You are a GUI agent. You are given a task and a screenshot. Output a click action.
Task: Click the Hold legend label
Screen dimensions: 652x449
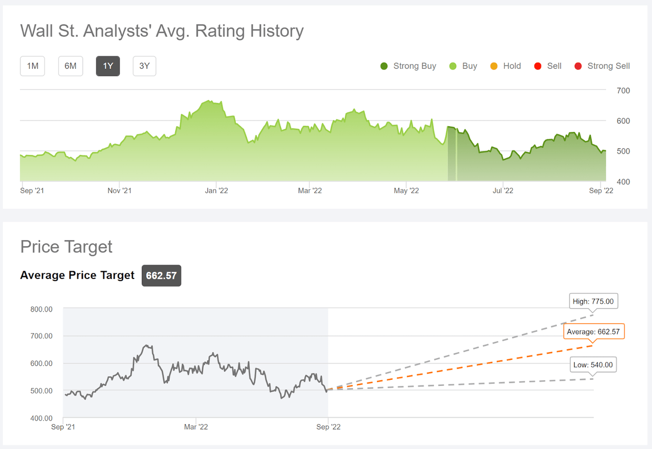tap(512, 66)
